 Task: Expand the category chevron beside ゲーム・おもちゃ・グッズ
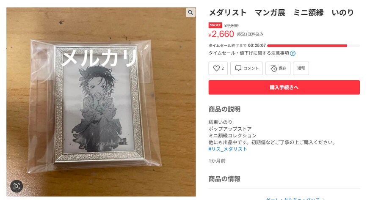click(x=323, y=199)
